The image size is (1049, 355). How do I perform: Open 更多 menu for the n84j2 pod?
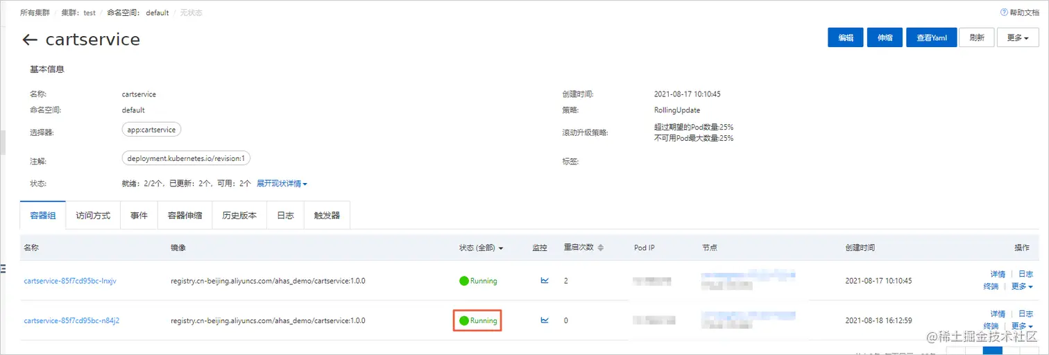[x=1022, y=326]
